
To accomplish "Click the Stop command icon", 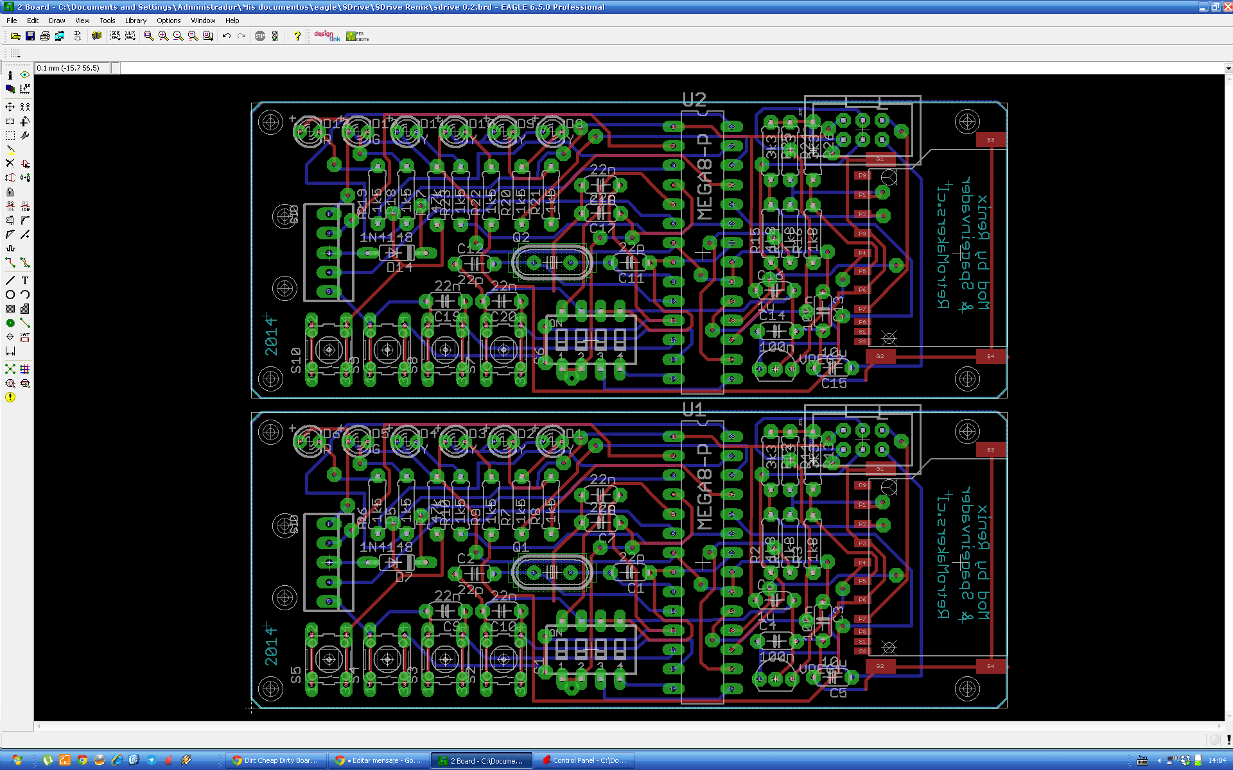I will (260, 36).
